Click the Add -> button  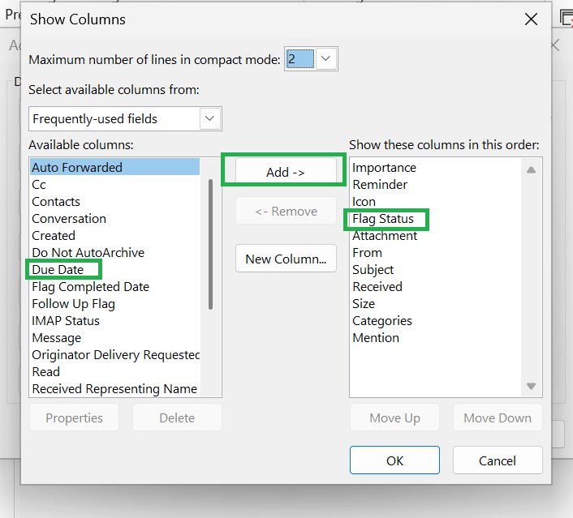click(x=286, y=172)
